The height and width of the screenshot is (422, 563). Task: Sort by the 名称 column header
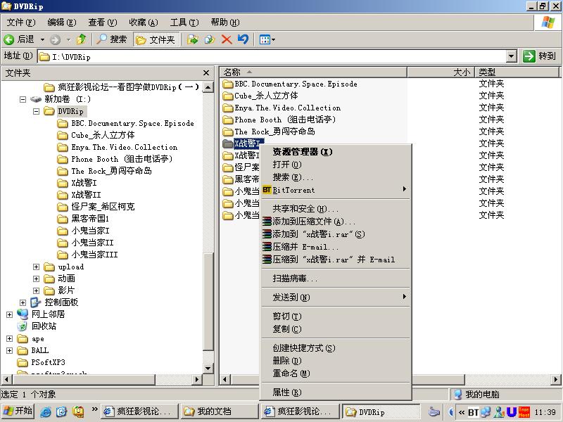click(x=313, y=72)
